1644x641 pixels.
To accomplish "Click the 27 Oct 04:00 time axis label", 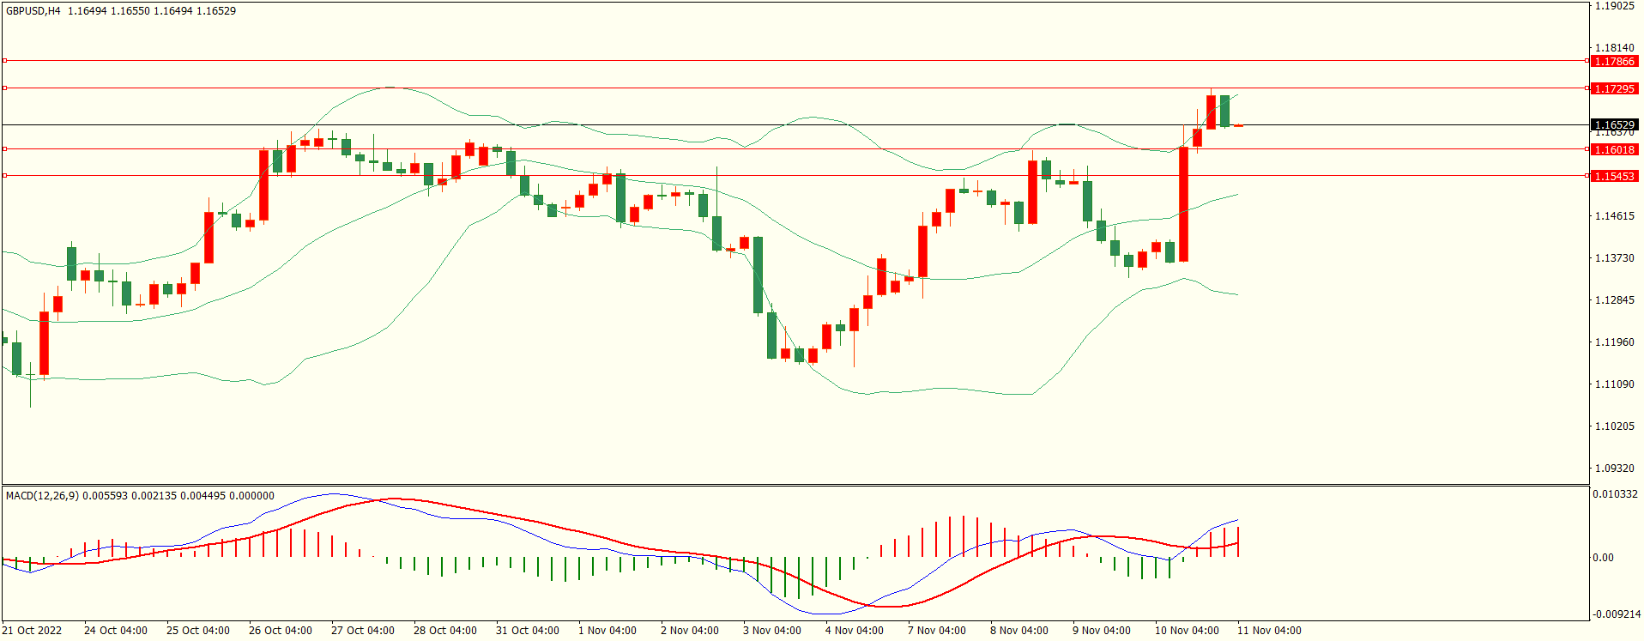I will pyautogui.click(x=362, y=631).
